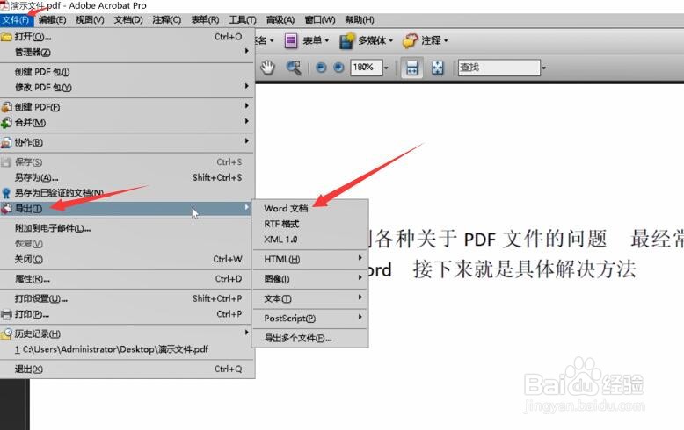Click the 导出 icon in menu
684x430 pixels.
(6, 209)
